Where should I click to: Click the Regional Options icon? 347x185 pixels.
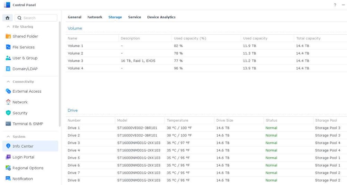(8, 168)
